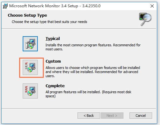Go to the previous step with Back
This screenshot has height=125, width=160.
[x=89, y=116]
